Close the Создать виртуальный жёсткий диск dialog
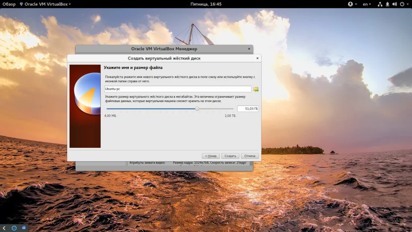The height and width of the screenshot is (232, 412). point(257,58)
